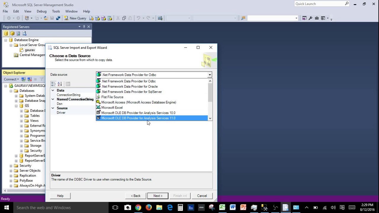Image resolution: width=379 pixels, height=213 pixels.
Task: Click Connect Object Explorer icon next to Connect
Action: [23, 79]
